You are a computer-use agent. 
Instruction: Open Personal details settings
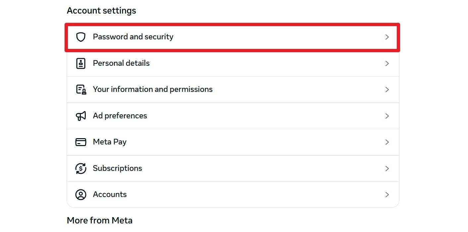pyautogui.click(x=232, y=63)
